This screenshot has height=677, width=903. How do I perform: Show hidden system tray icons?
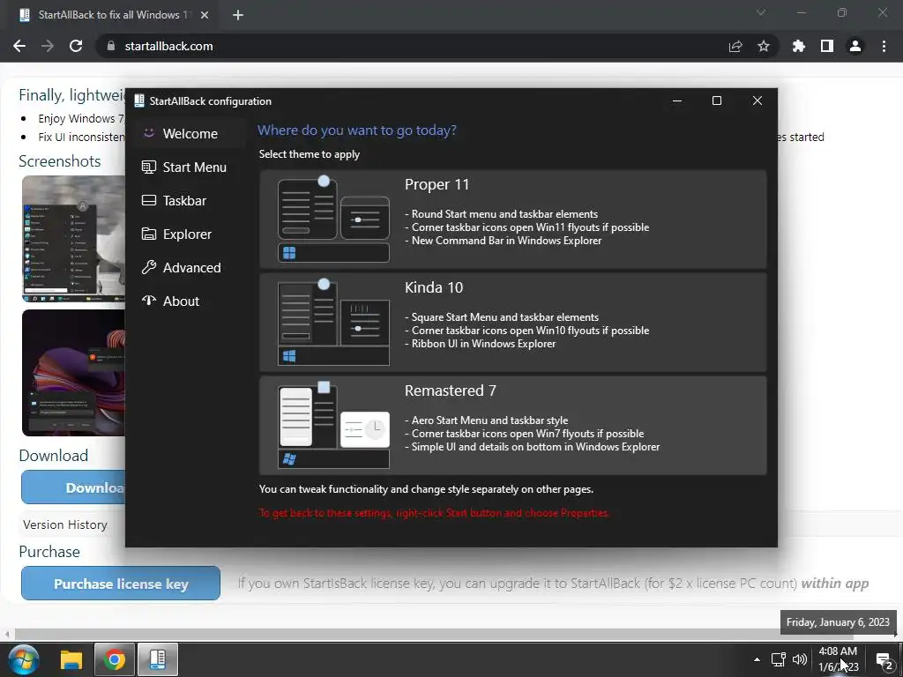[x=757, y=659]
